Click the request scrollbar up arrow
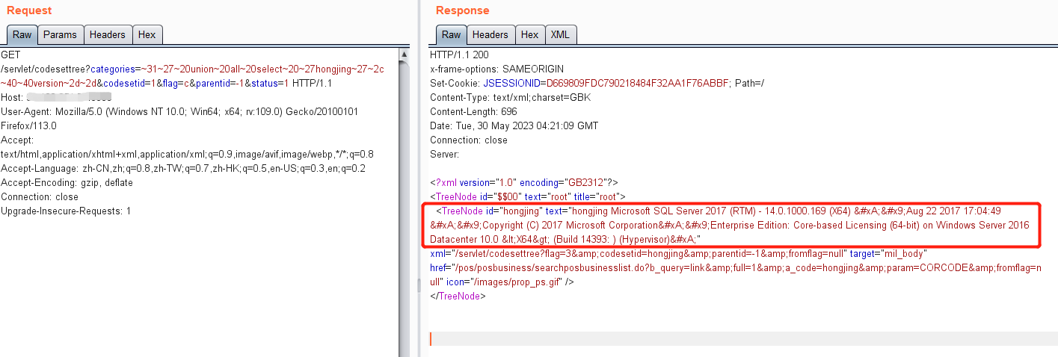The height and width of the screenshot is (357, 1058). [405, 55]
